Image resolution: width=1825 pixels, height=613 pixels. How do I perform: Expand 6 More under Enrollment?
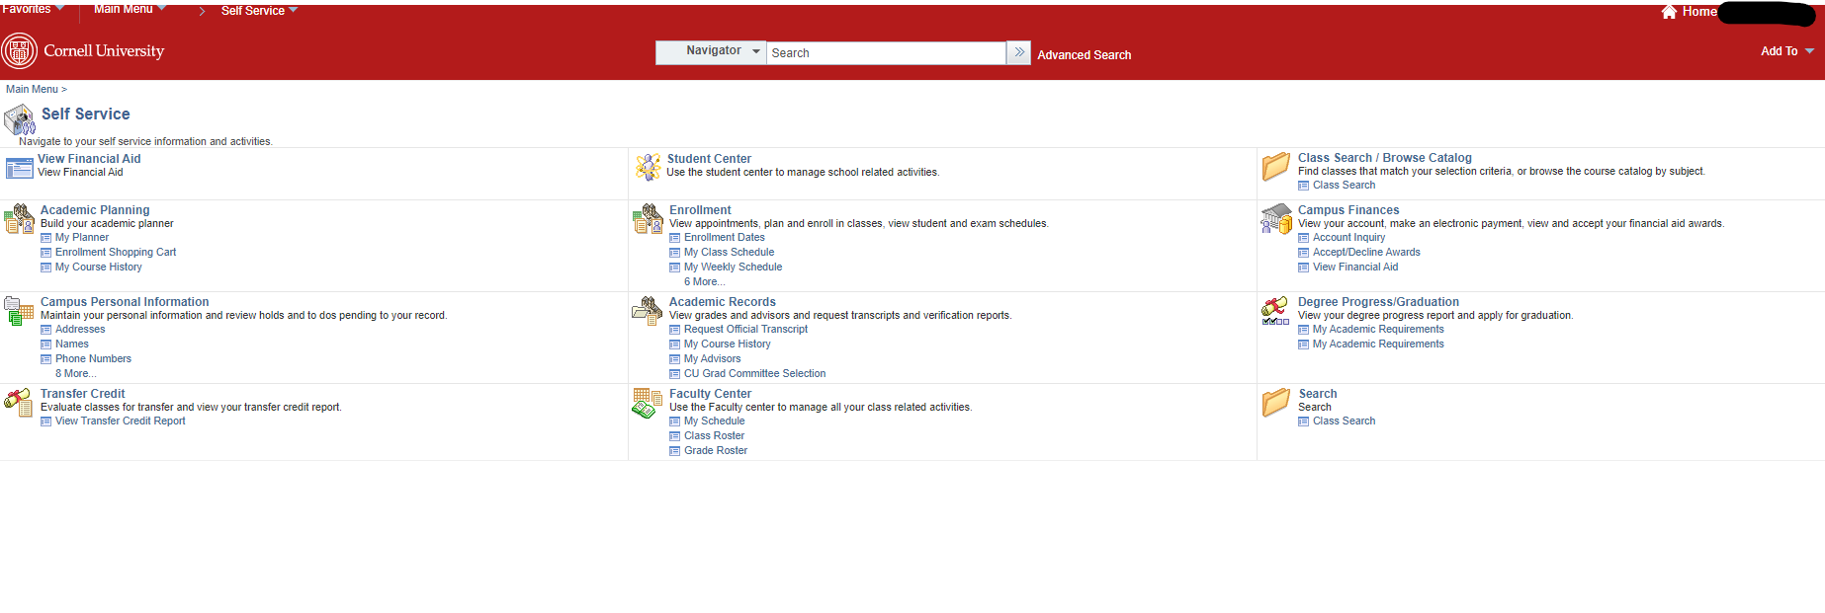[704, 282]
